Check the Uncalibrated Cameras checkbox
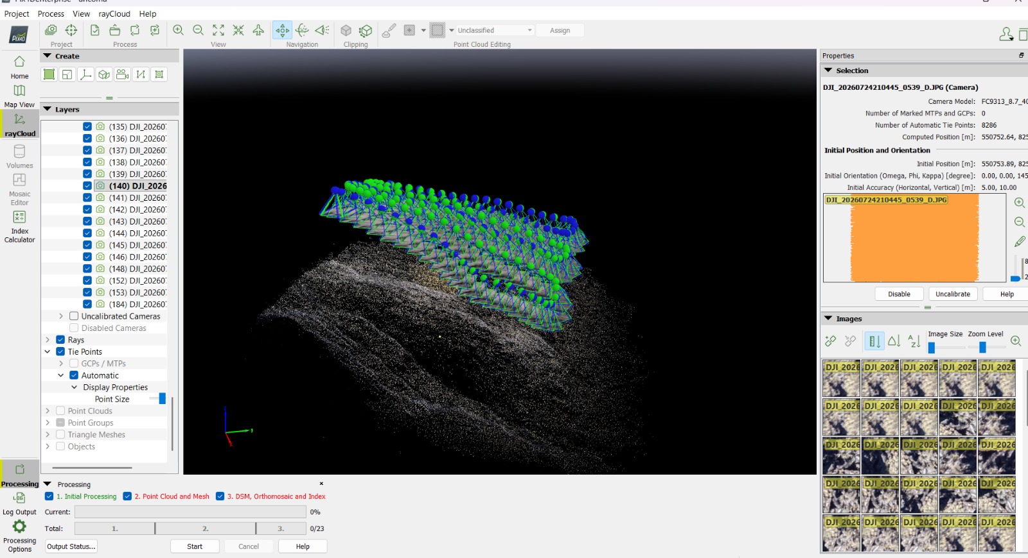1028x558 pixels. click(74, 316)
